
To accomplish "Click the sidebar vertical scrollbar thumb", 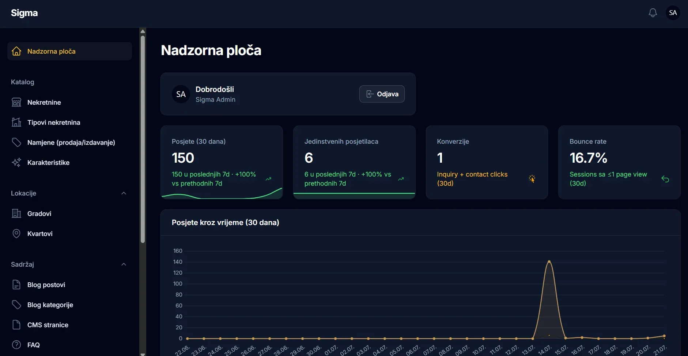I will [x=143, y=139].
